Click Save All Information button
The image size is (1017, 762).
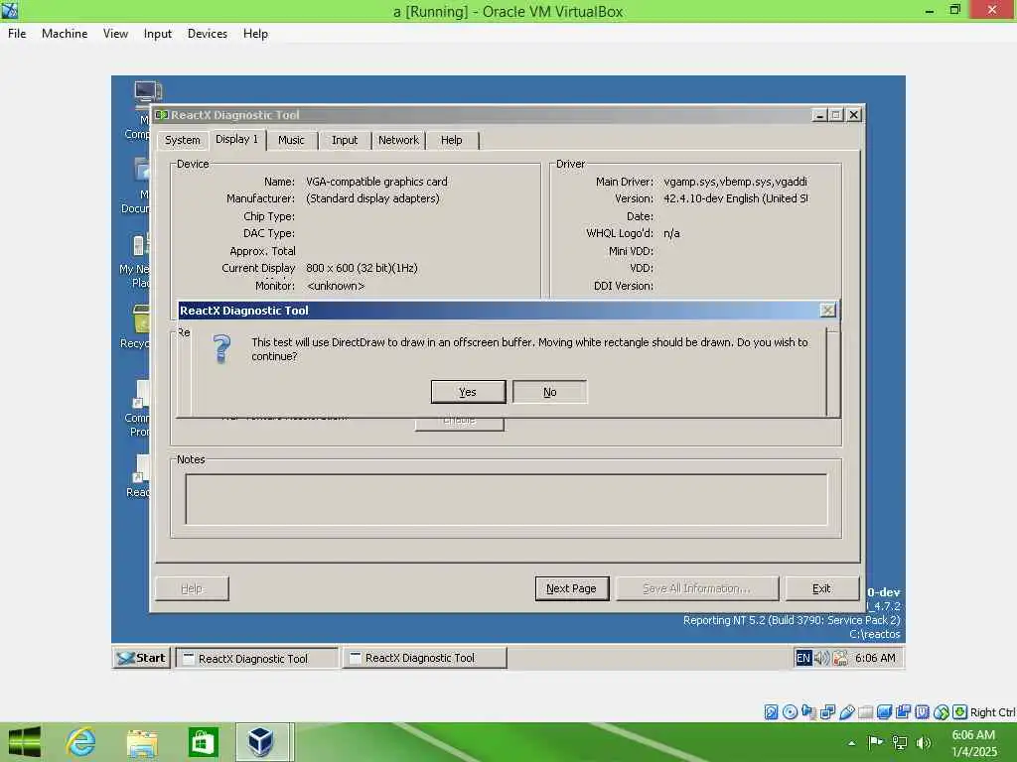click(x=696, y=588)
